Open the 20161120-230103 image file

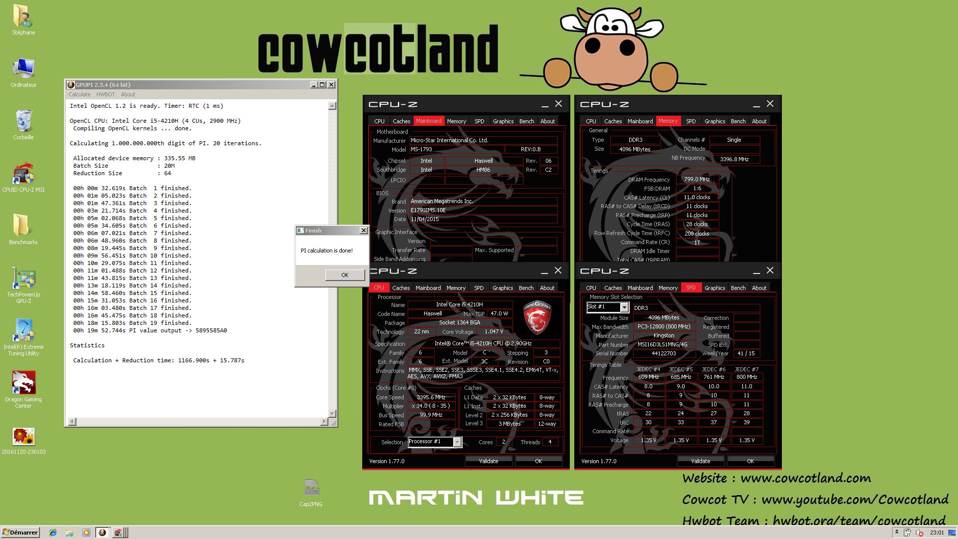[x=23, y=441]
